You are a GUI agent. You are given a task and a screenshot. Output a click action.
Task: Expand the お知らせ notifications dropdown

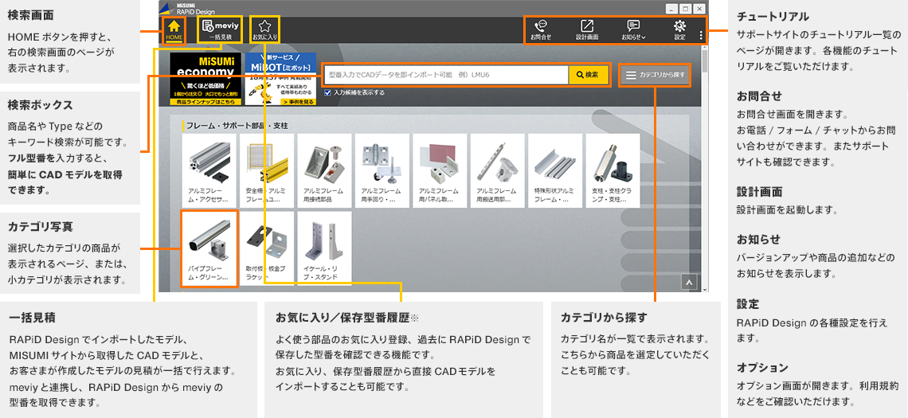click(x=633, y=29)
